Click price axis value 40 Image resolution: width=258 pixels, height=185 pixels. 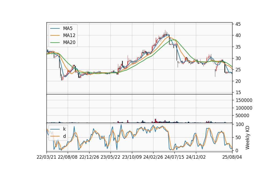[238, 35]
